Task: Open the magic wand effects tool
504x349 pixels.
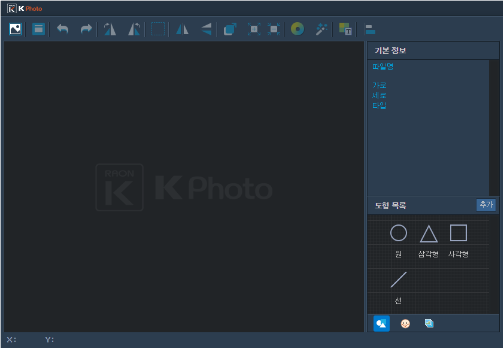Action: (321, 29)
